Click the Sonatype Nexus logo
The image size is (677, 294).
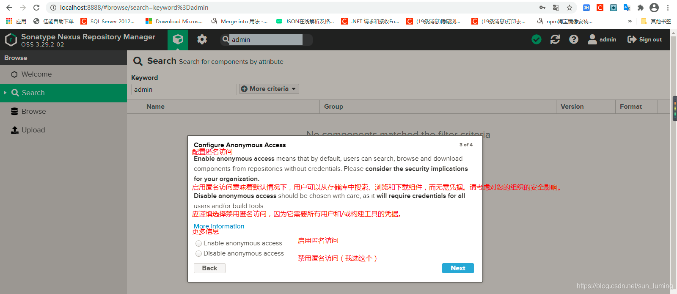coord(11,40)
